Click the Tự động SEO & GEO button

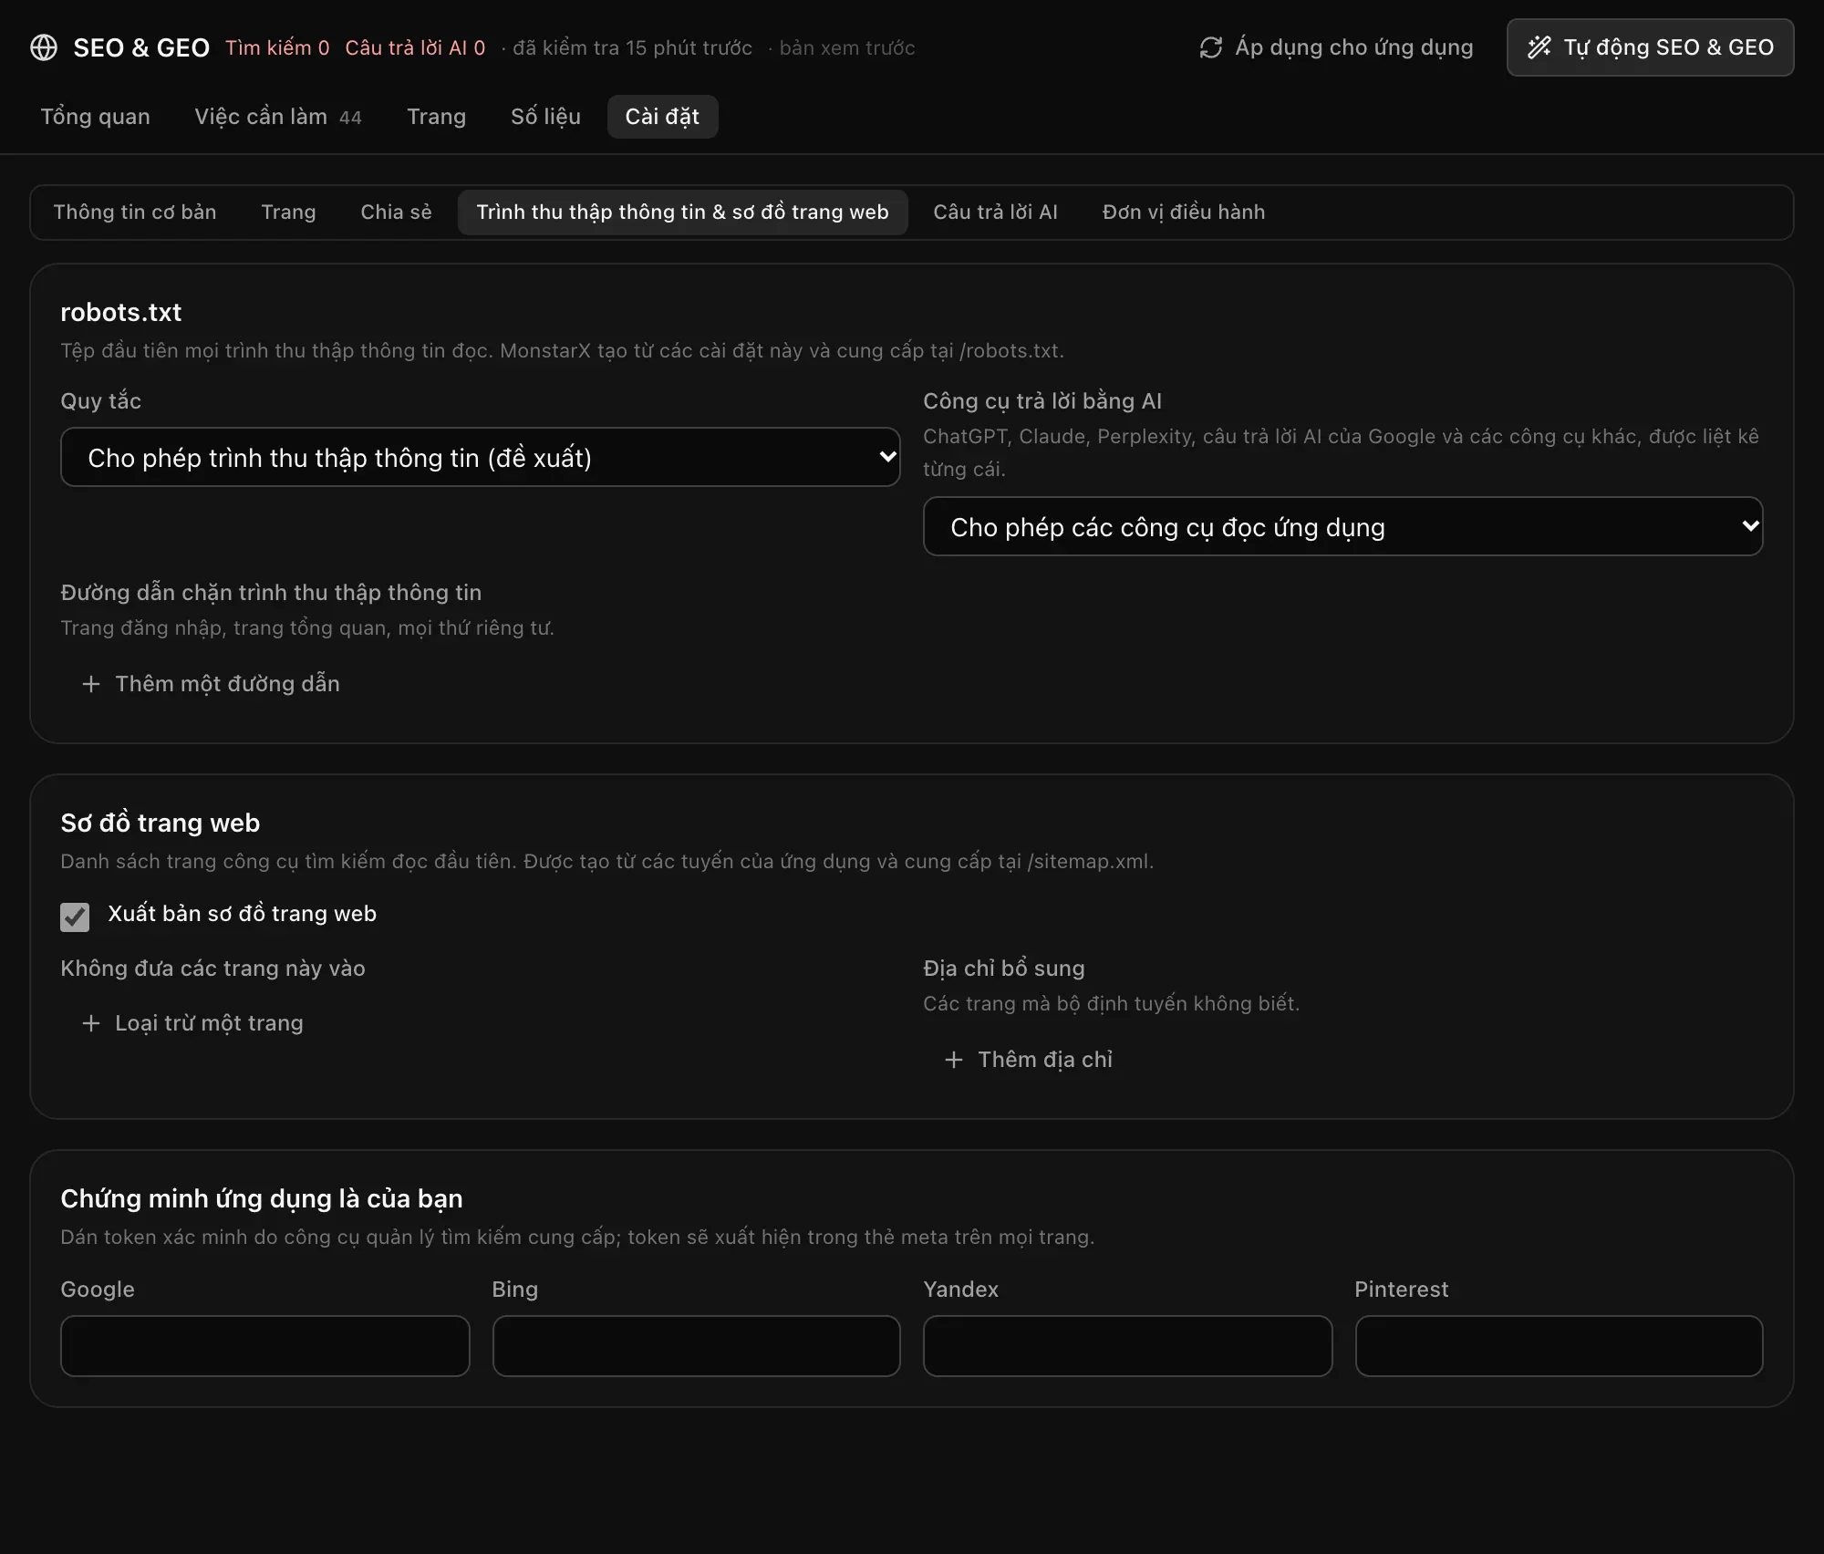coord(1650,47)
